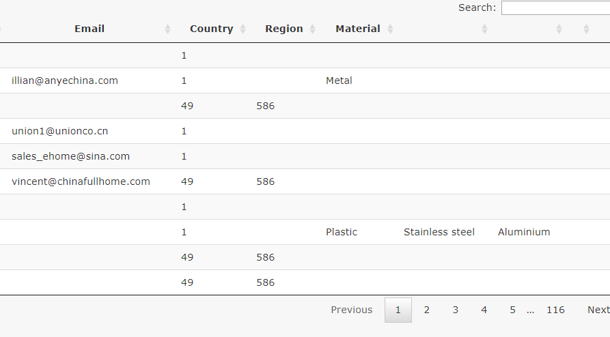Viewport: 610px width, 337px height.
Task: Jump to page 2 of results
Action: click(427, 310)
